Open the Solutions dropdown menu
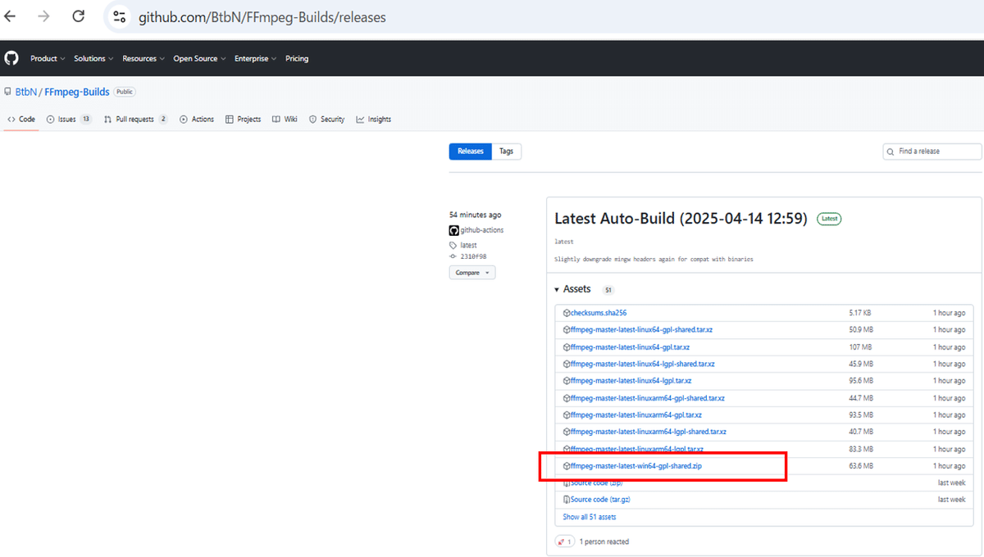The image size is (984, 557). coord(93,58)
